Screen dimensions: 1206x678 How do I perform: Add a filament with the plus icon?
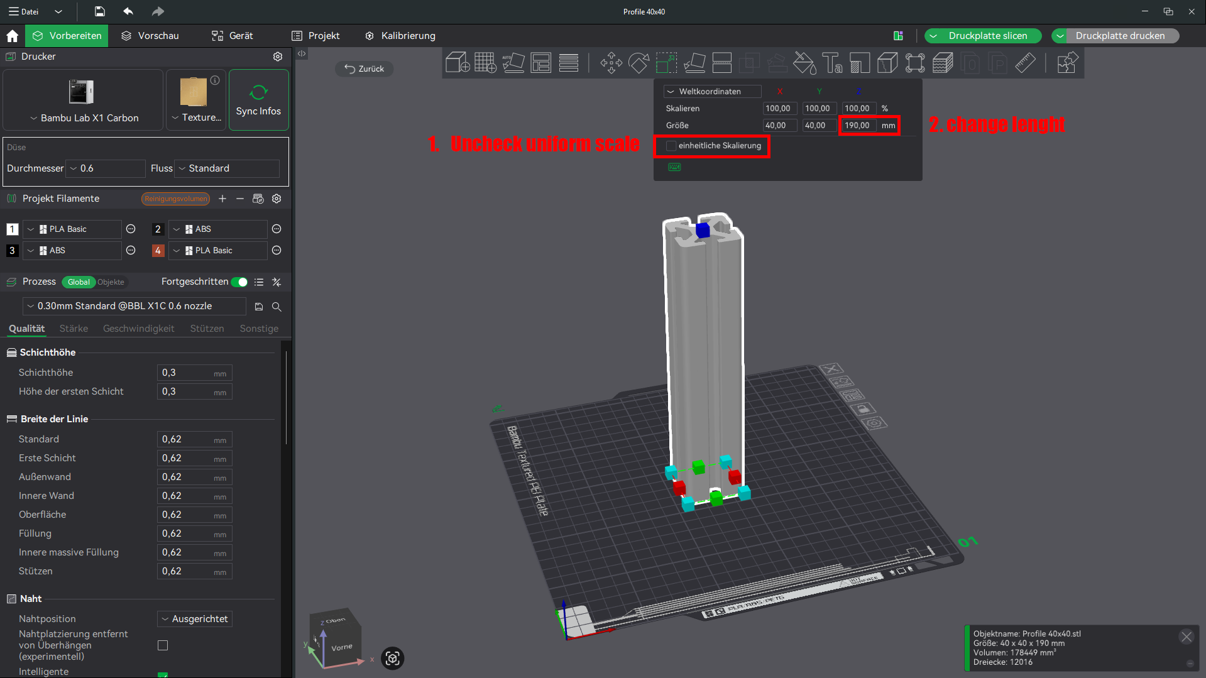(222, 199)
